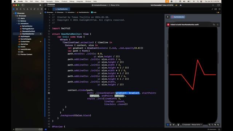
Task: Choose iPhone 15 Pro run destination
Action: point(114,5)
